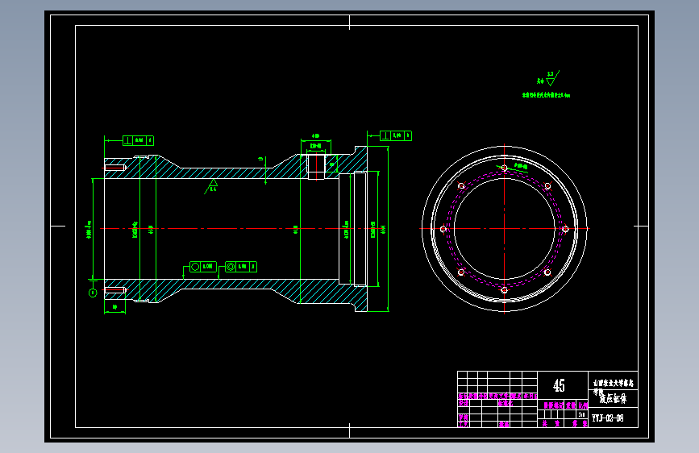Click the green hole callout beside the top bolt hole
This screenshot has height=453, width=699.
coord(521,166)
